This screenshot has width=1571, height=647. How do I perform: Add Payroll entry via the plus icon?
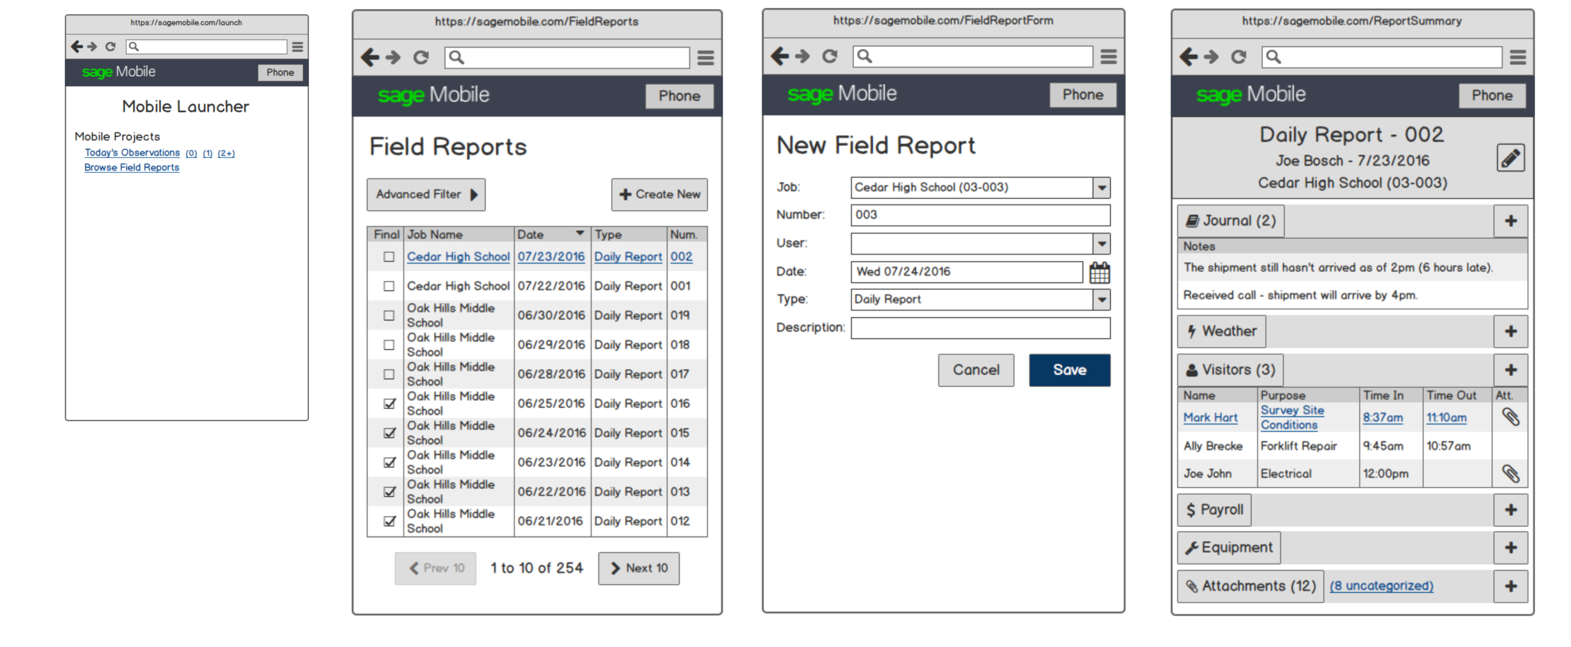point(1510,510)
